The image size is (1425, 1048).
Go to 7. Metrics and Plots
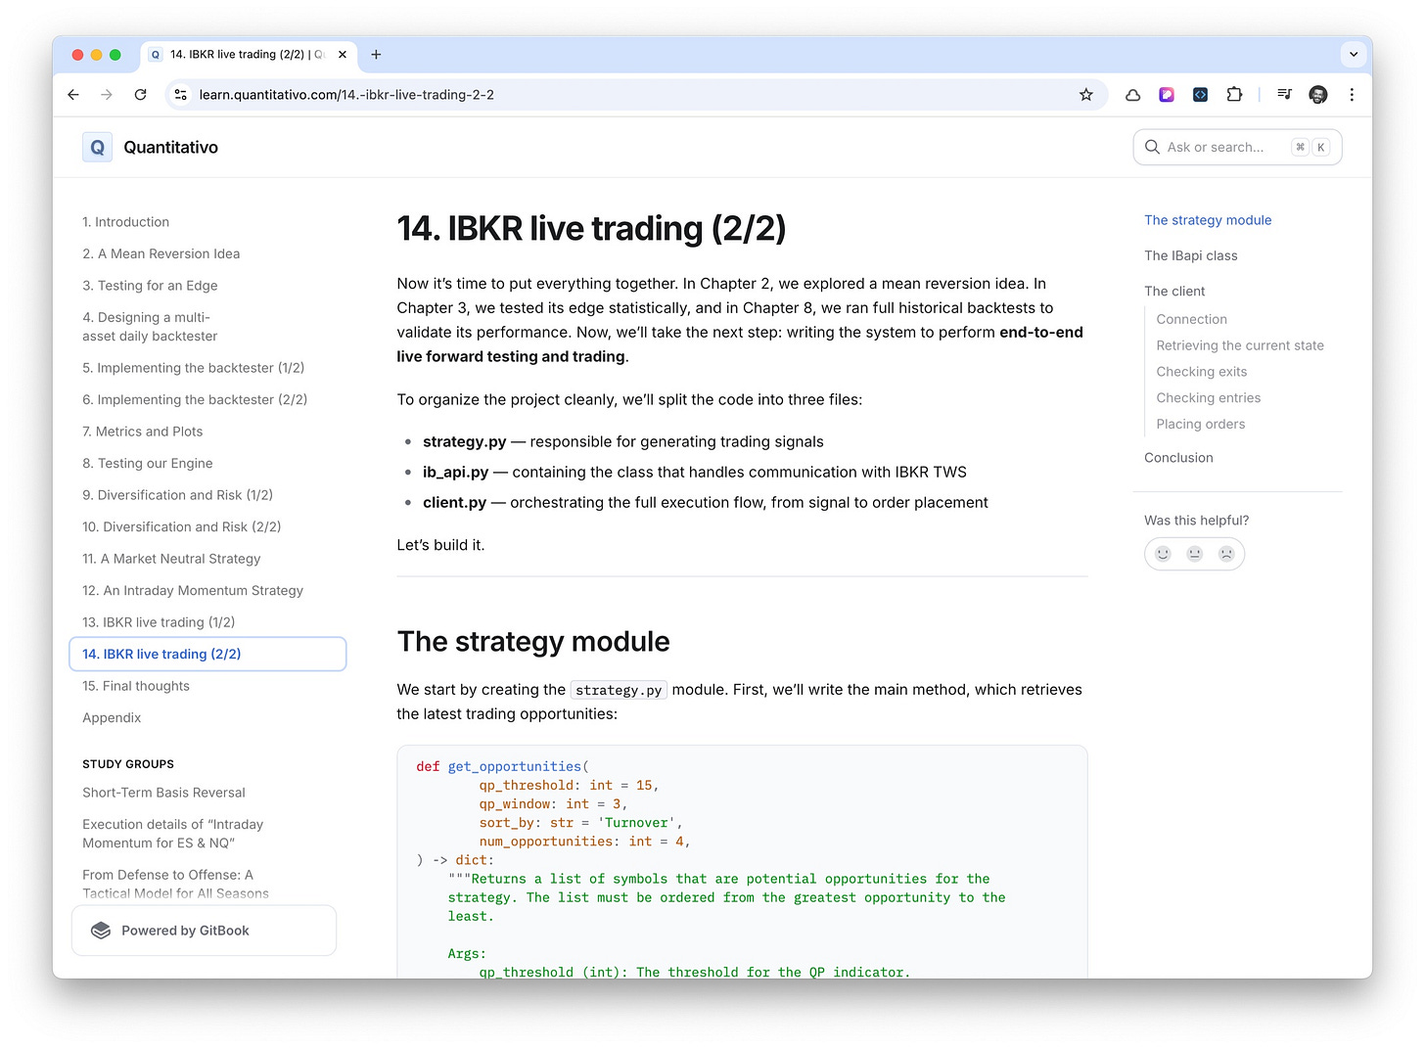pos(143,432)
